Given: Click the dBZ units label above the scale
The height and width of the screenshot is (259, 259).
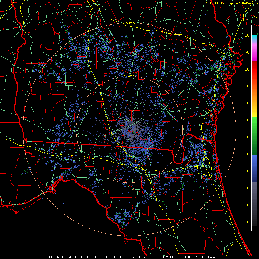Looking at the screenshot, I should point(244,20).
